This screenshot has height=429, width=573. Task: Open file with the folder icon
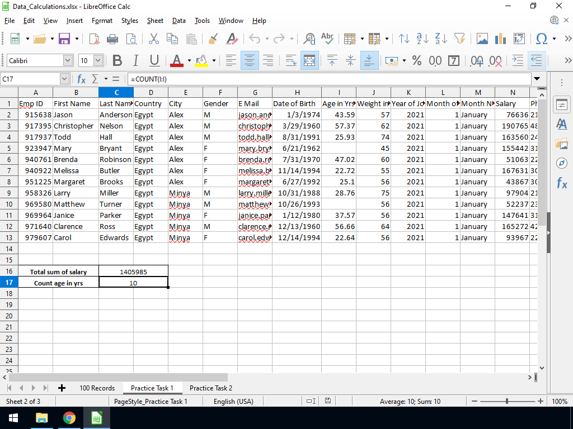coord(40,39)
